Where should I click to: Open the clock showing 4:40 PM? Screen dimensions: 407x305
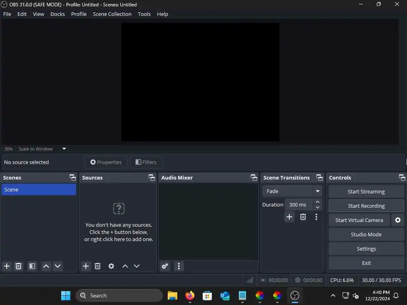[378, 295]
